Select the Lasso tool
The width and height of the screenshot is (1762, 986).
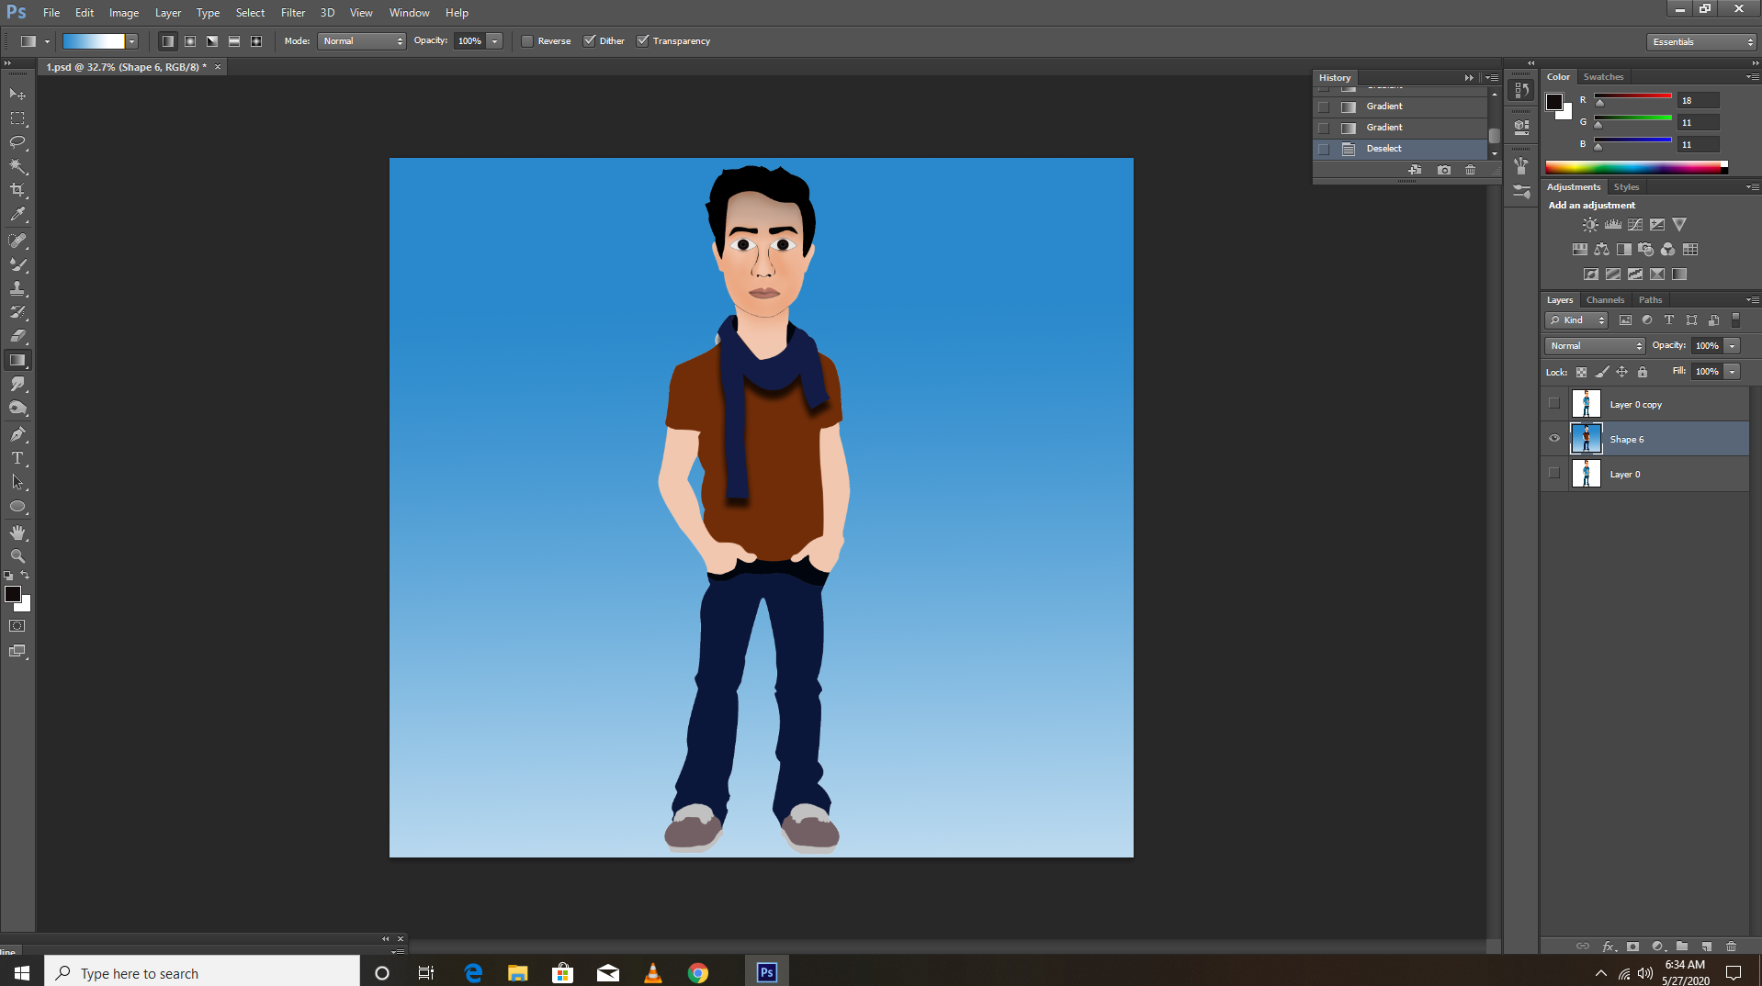tap(17, 142)
